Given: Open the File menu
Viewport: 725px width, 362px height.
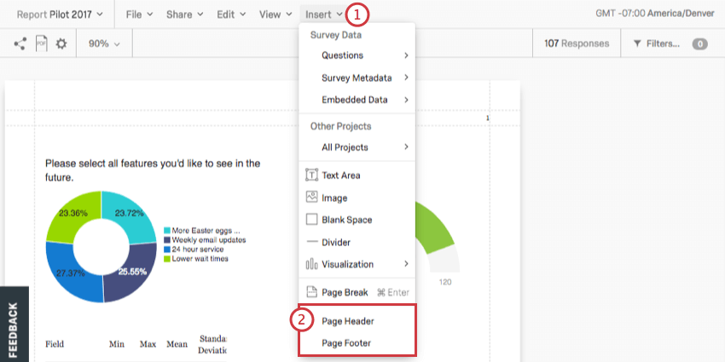Looking at the screenshot, I should 139,14.
